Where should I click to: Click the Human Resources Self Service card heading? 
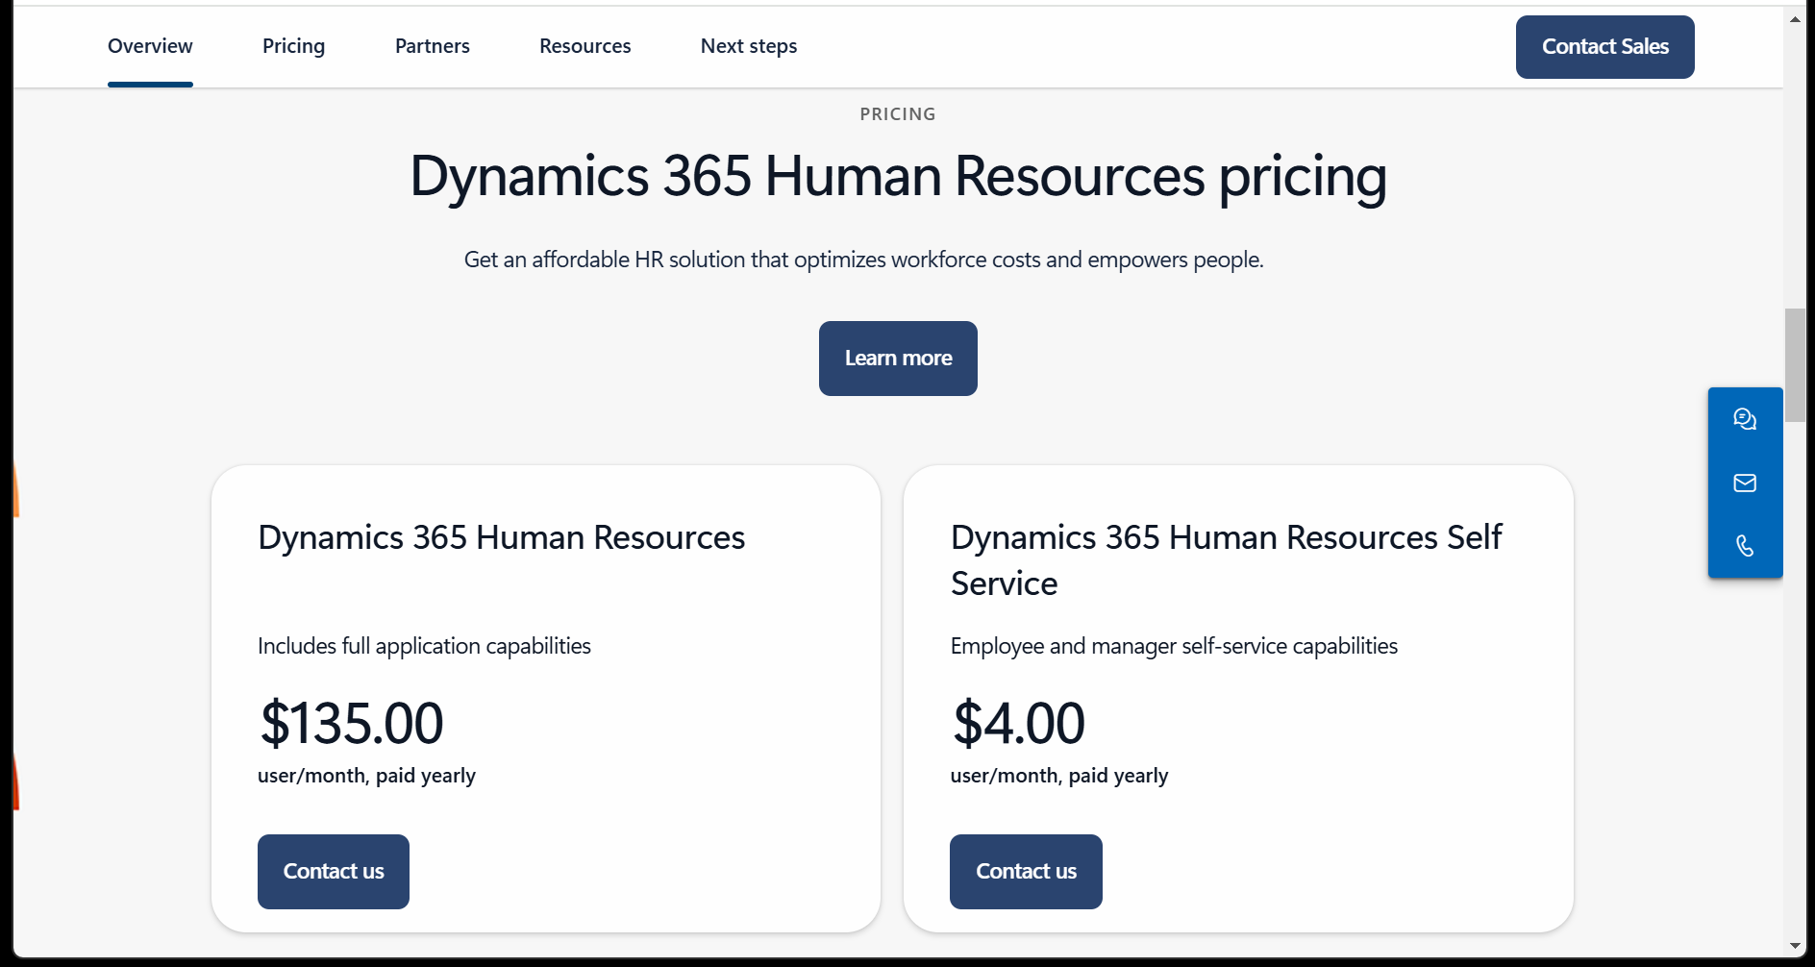tap(1225, 559)
